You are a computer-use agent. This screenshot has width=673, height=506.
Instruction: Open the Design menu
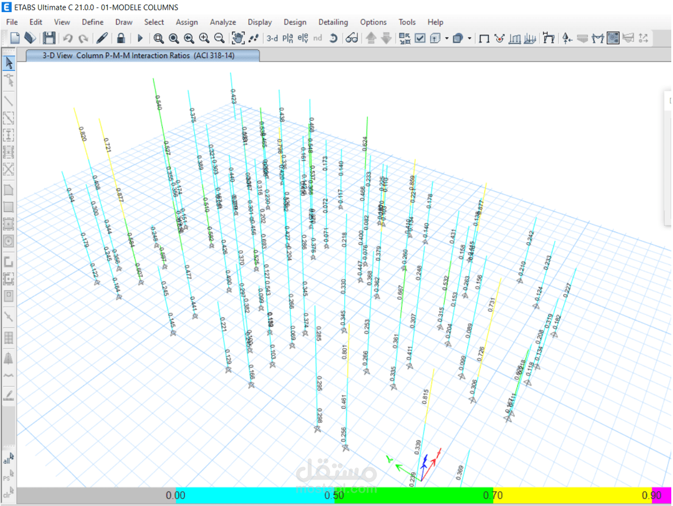tap(295, 22)
